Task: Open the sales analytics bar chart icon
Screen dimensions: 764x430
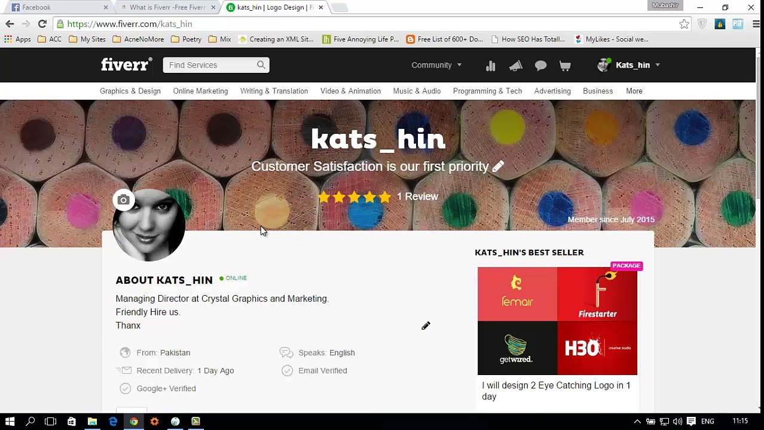Action: (491, 66)
